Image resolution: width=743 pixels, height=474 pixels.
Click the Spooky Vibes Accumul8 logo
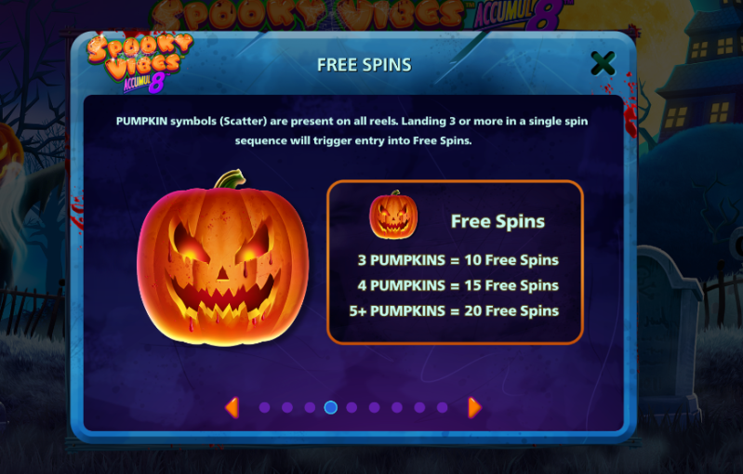(139, 63)
